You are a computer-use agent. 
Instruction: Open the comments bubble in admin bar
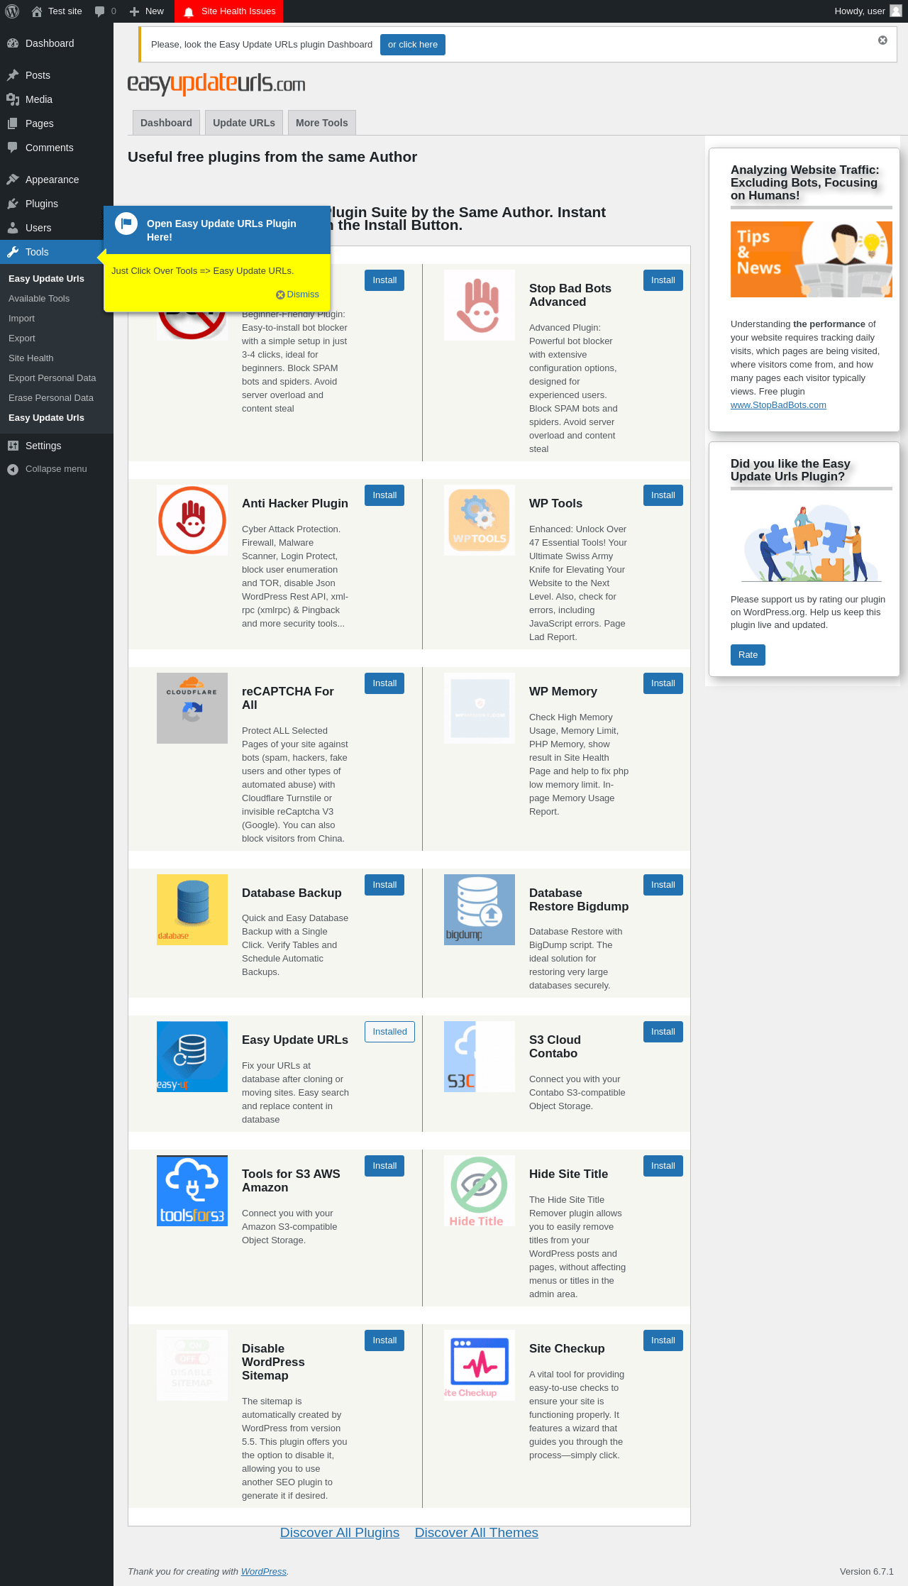tap(99, 11)
